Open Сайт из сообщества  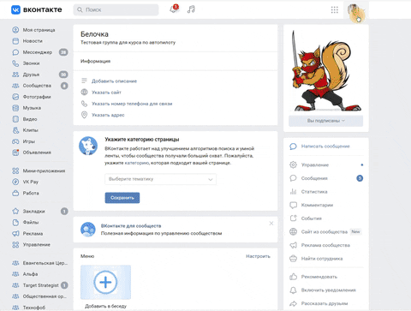(325, 232)
